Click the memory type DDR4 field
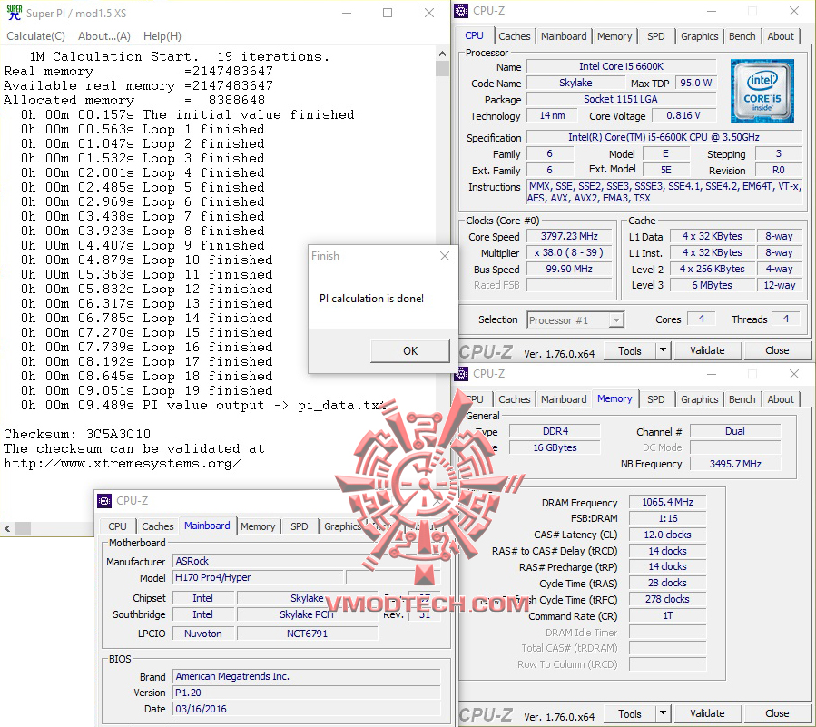Screen dimensions: 816x727 click(x=555, y=431)
